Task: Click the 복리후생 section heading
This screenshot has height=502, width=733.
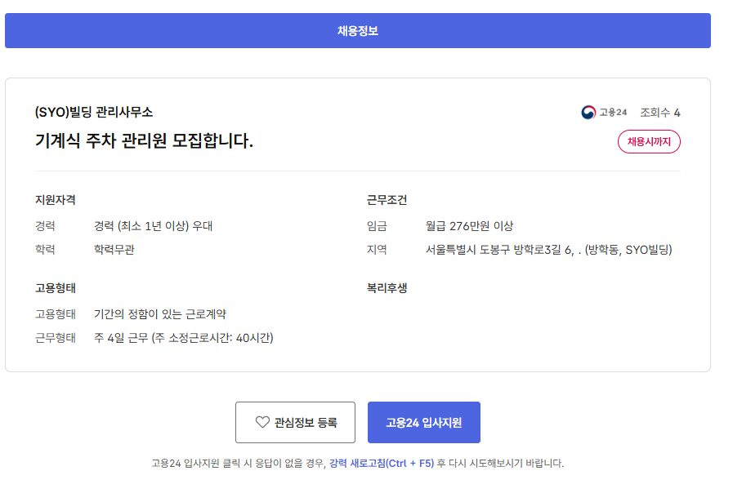Action: [x=387, y=287]
